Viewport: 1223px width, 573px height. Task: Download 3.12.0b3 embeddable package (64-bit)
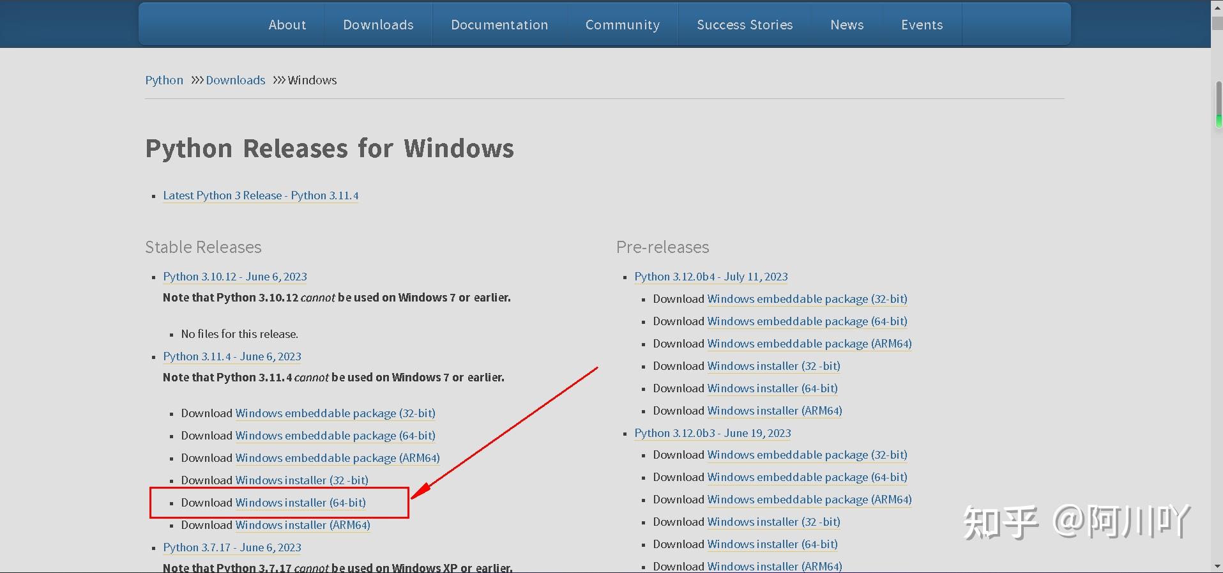coord(807,477)
